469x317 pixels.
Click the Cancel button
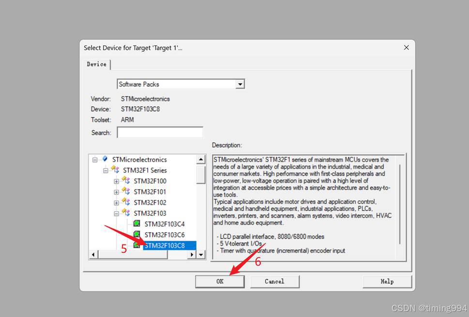(x=274, y=281)
